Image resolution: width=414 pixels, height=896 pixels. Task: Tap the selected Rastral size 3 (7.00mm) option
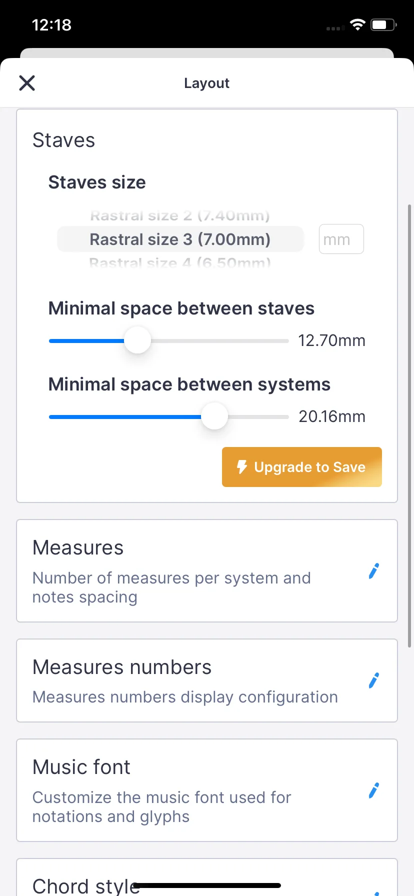click(180, 239)
